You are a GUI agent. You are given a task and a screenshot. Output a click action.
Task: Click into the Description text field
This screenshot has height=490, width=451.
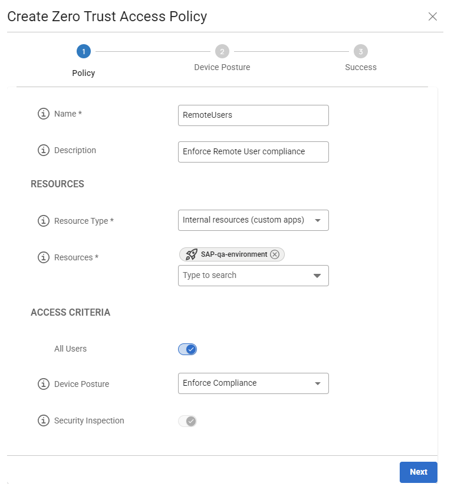pyautogui.click(x=253, y=152)
